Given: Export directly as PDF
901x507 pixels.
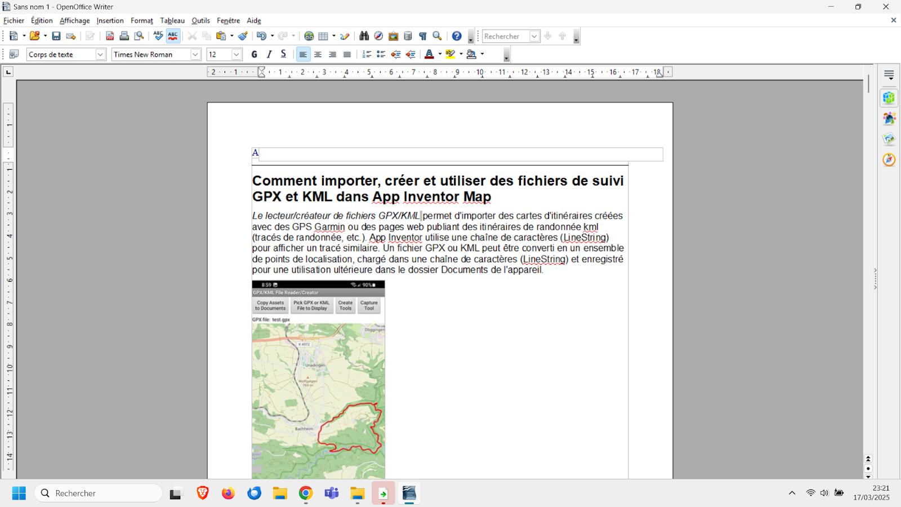Looking at the screenshot, I should 110,36.
